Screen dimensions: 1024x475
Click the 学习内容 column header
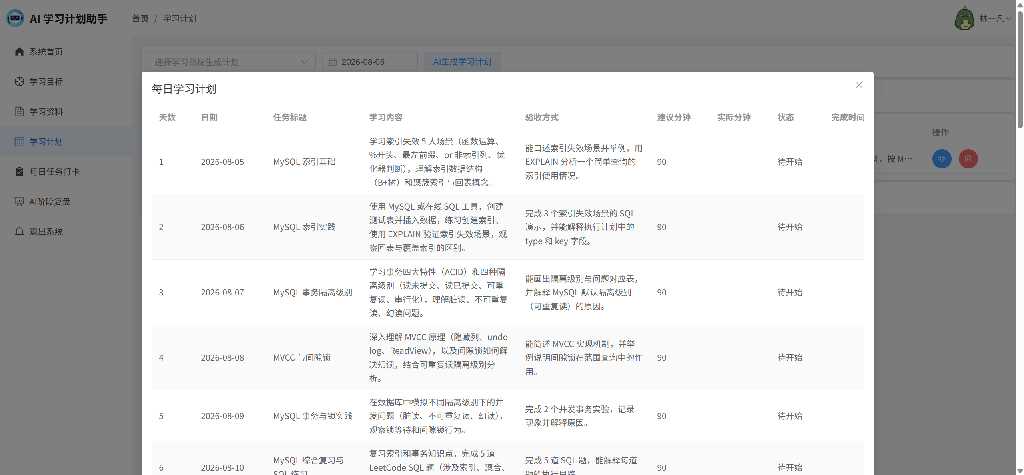point(386,117)
